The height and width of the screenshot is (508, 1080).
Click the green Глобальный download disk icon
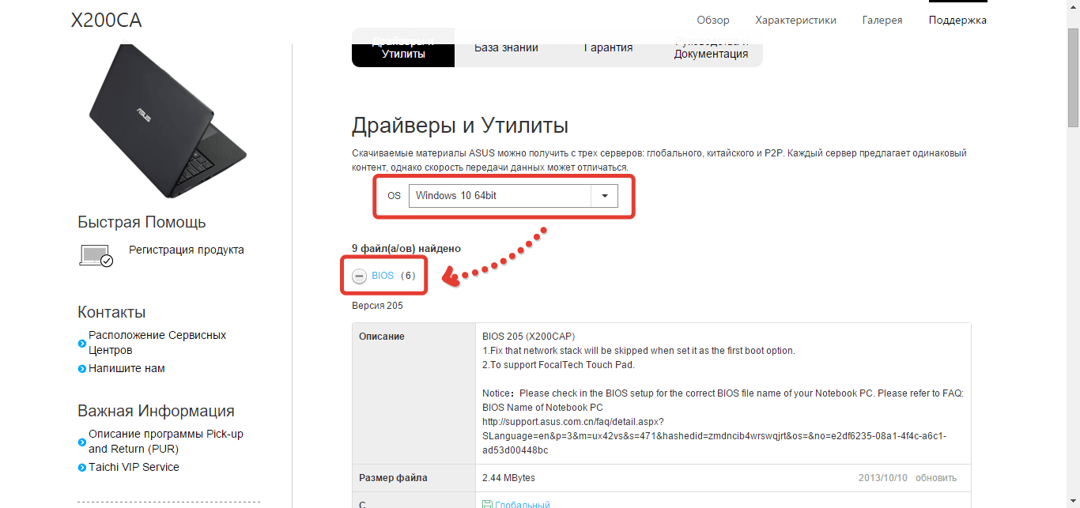coord(488,504)
